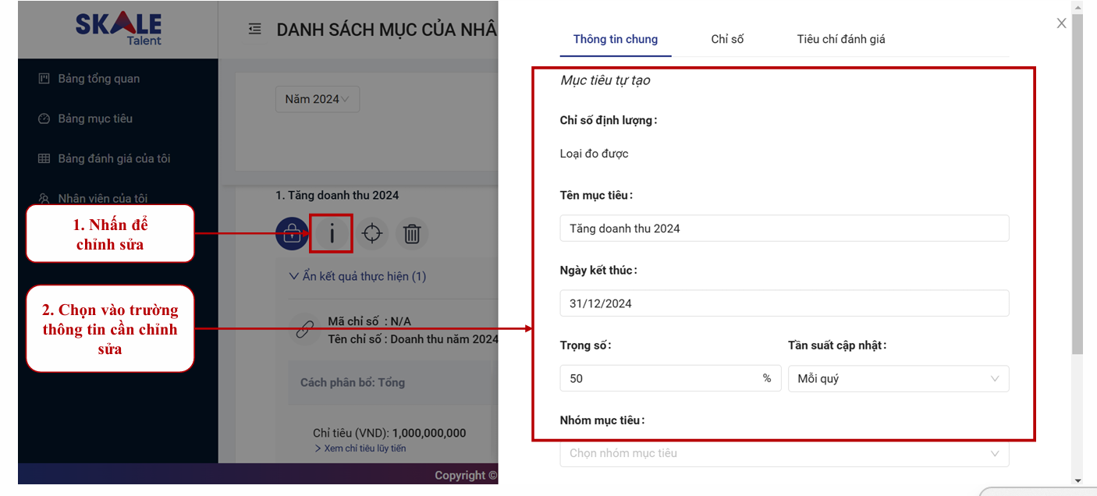The width and height of the screenshot is (1097, 496).
Task: Click the crosshair target icon
Action: [x=372, y=234]
